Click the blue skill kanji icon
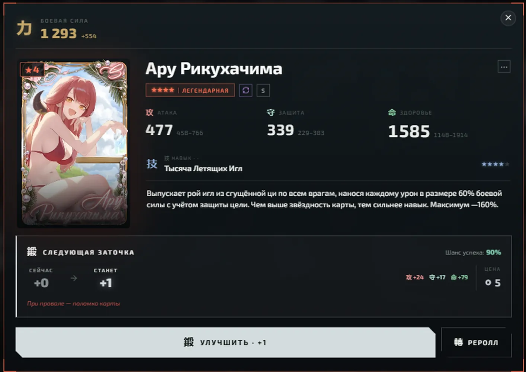This screenshot has height=372, width=526. point(152,164)
